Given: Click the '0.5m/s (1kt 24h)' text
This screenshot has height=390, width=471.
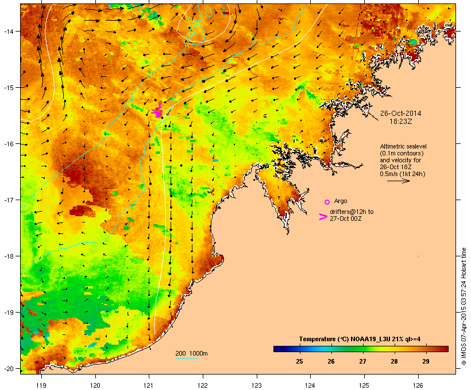Looking at the screenshot, I should point(403,174).
